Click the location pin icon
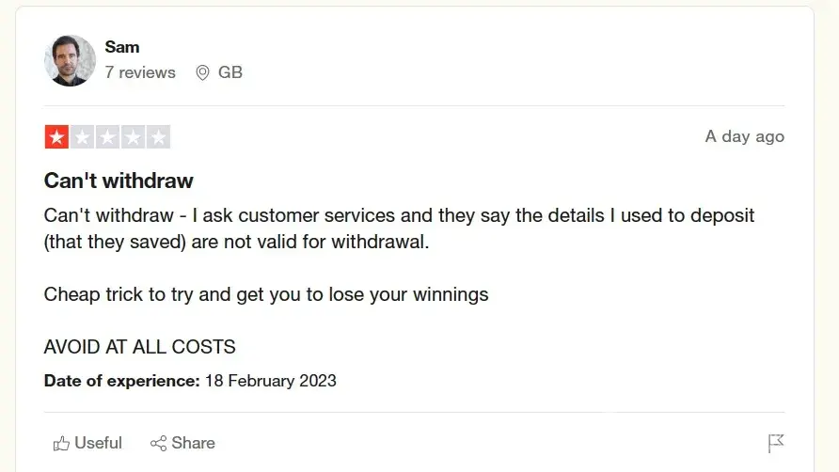 [x=202, y=72]
